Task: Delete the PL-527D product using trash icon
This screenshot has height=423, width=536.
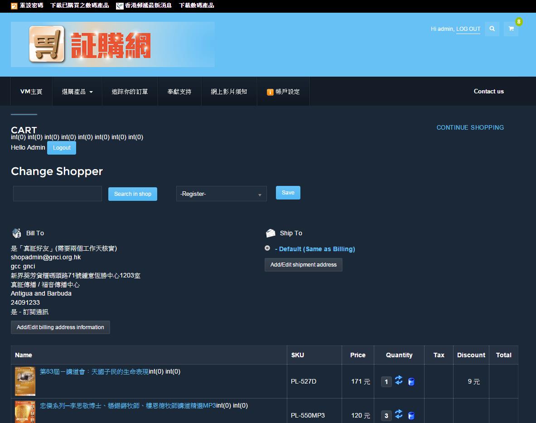Action: 411,382
